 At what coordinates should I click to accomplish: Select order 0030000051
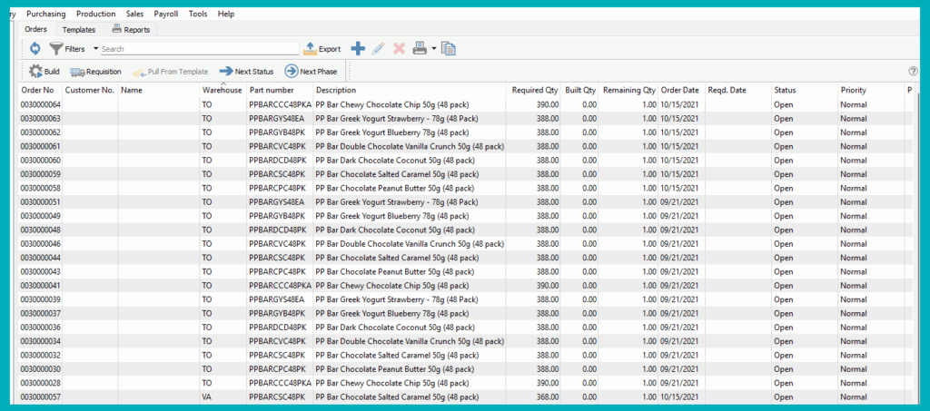(465, 202)
